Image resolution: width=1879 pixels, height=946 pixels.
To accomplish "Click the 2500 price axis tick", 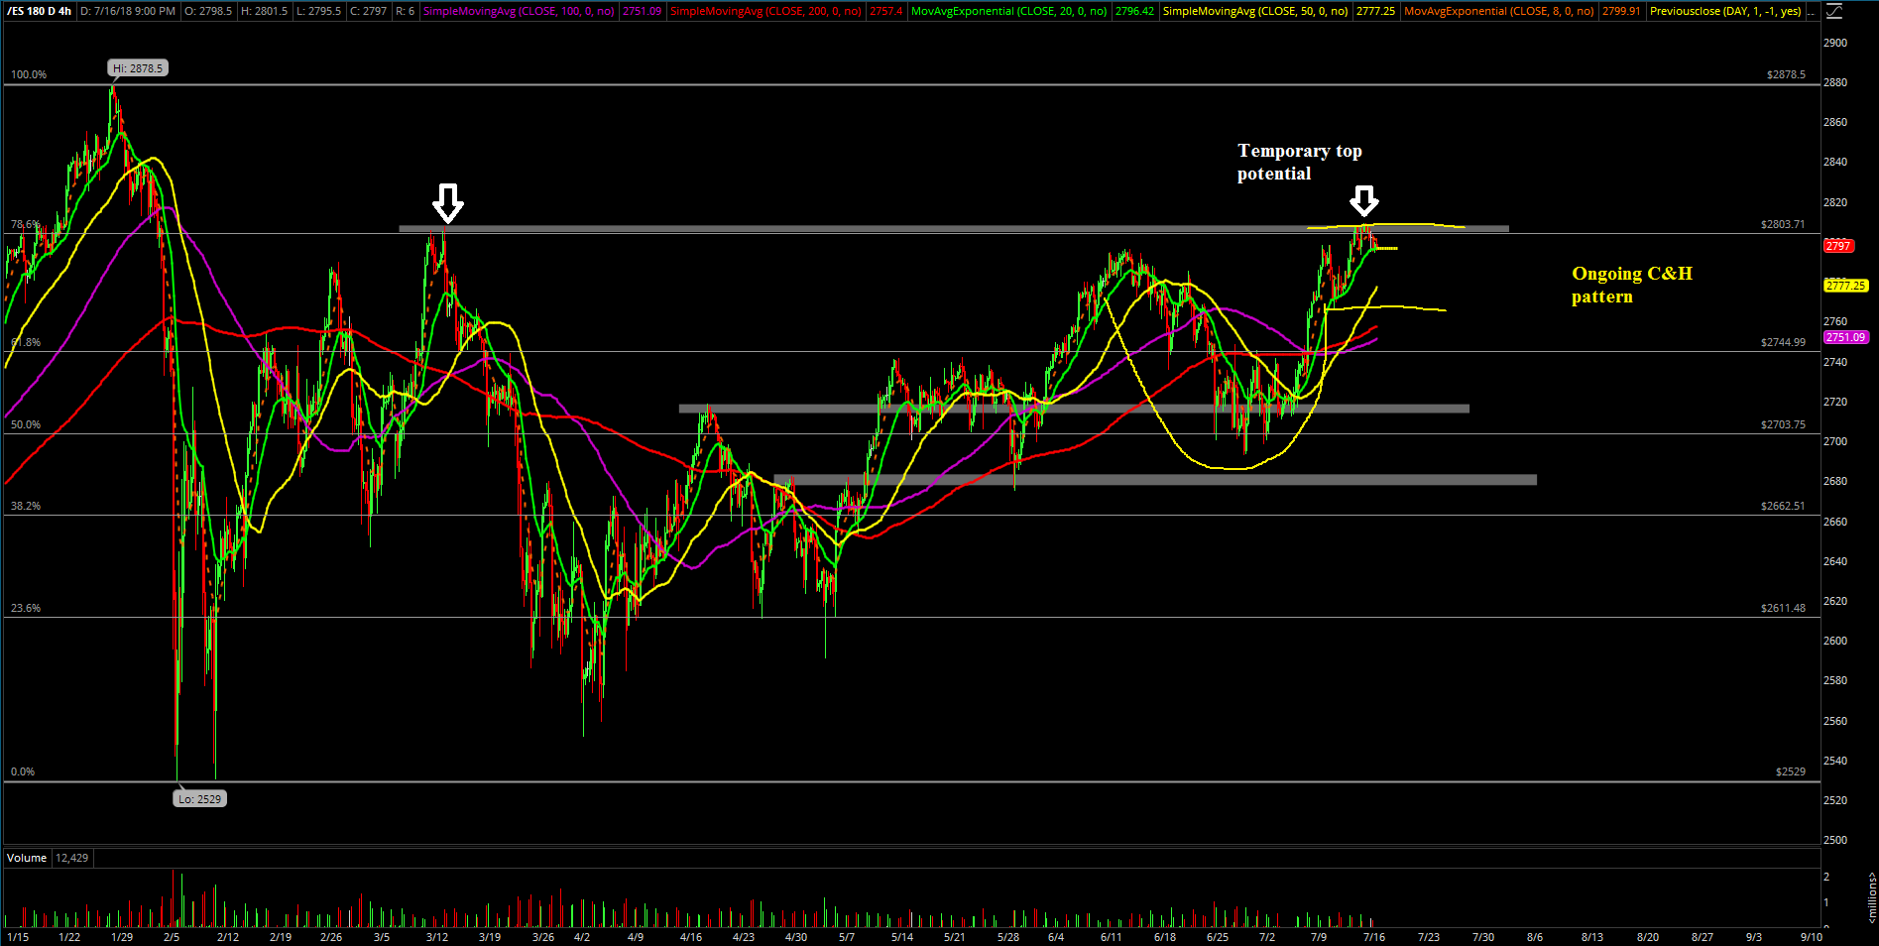I will coord(1835,840).
